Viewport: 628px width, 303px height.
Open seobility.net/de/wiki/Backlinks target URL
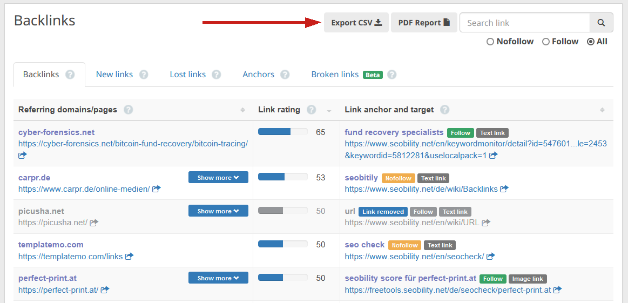coord(421,189)
